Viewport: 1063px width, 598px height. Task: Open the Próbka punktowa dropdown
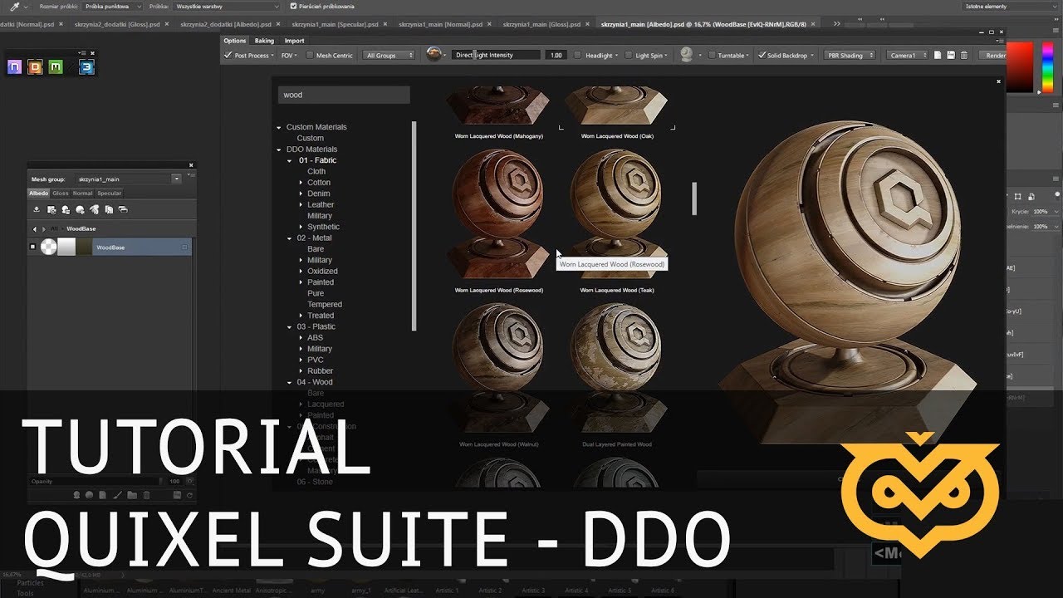tap(113, 6)
